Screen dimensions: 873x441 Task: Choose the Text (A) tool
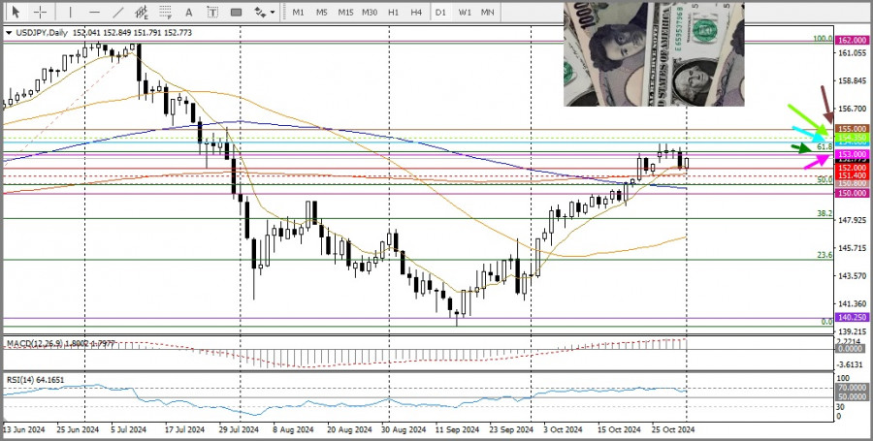[189, 12]
